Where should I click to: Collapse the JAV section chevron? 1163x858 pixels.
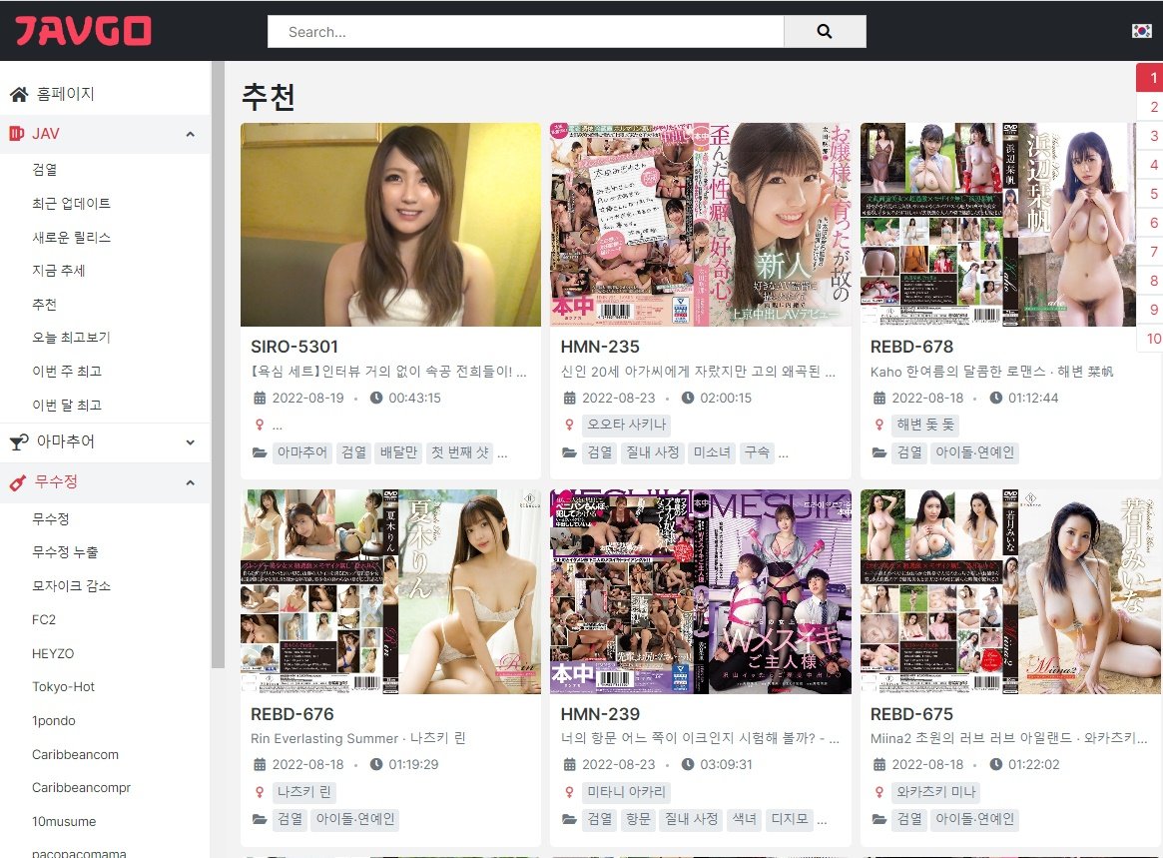190,134
